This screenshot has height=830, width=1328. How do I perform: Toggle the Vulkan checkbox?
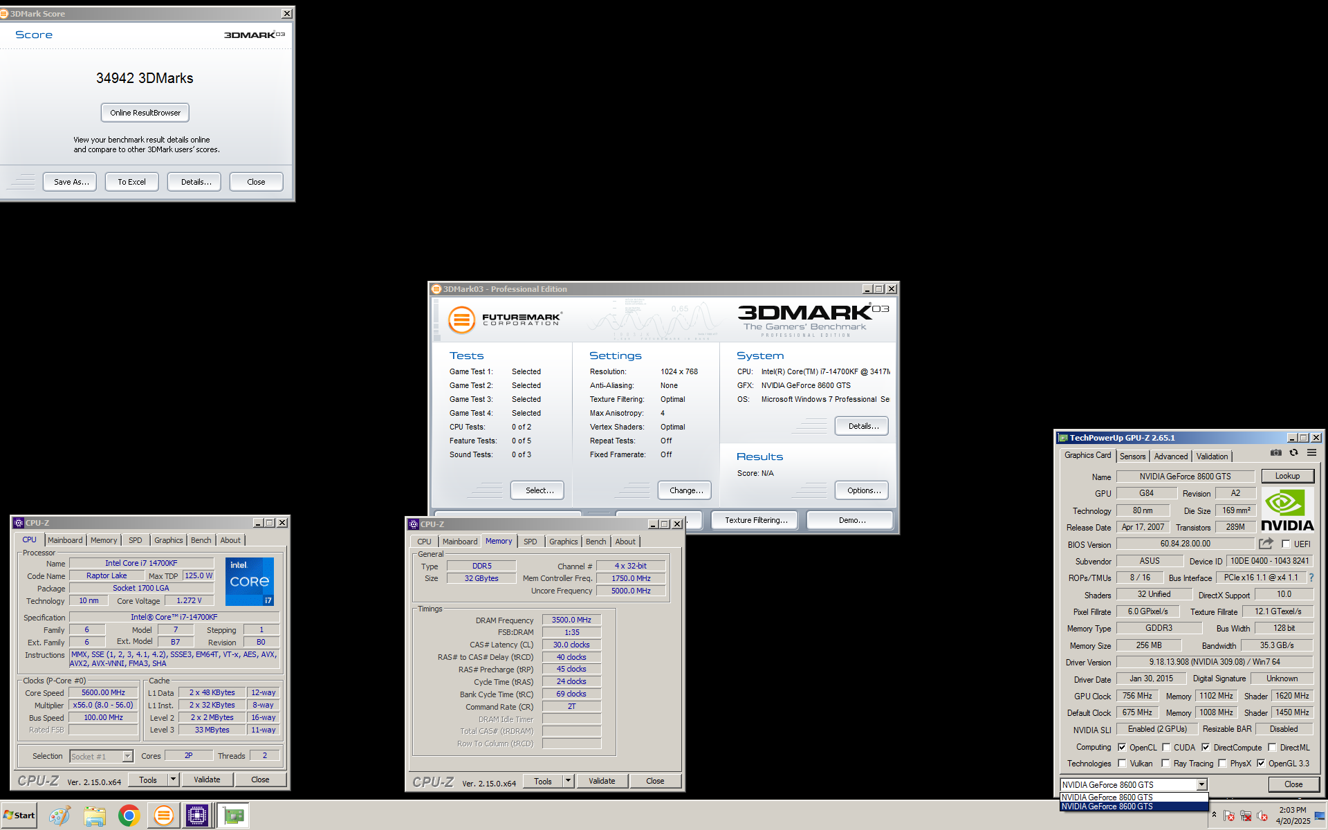pos(1122,763)
